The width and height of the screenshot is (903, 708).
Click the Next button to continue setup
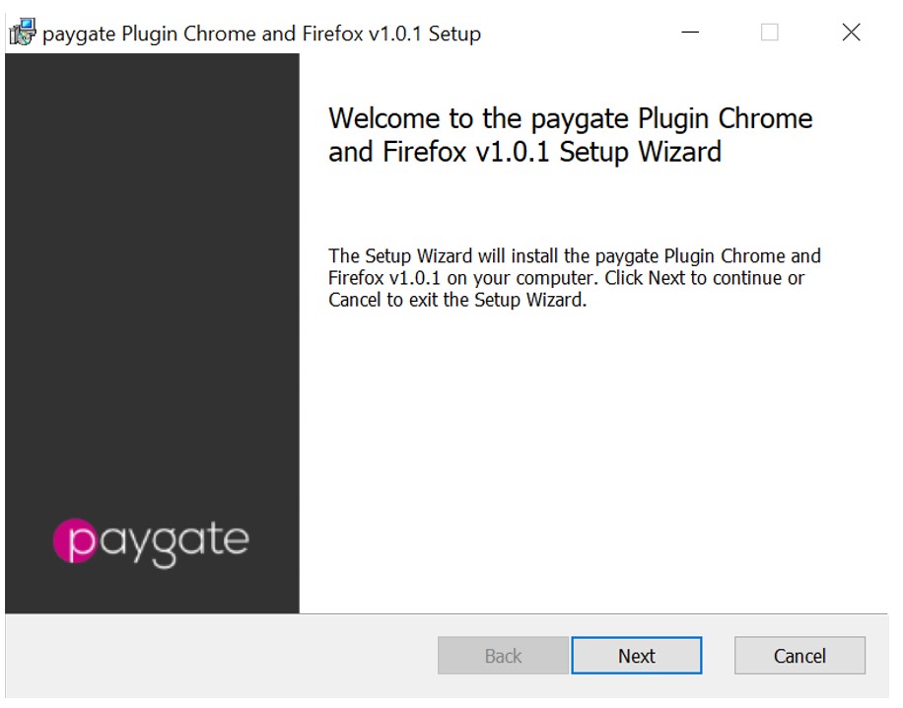(x=637, y=655)
